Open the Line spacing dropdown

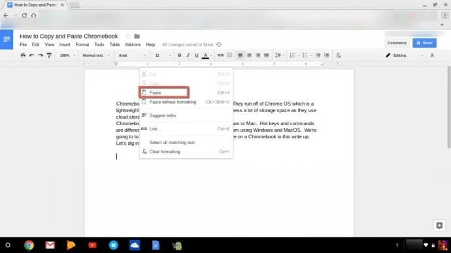click(x=279, y=55)
